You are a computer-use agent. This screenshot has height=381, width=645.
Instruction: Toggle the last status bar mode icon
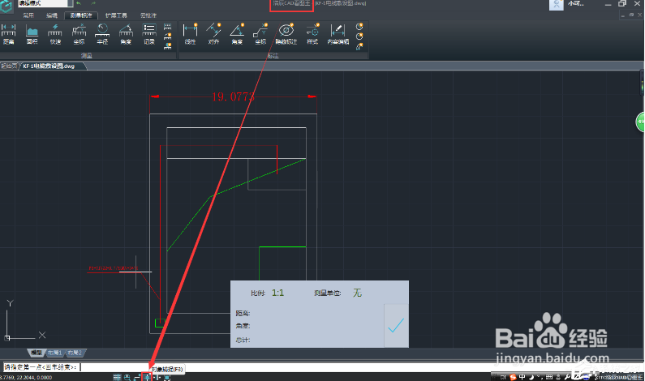pyautogui.click(x=167, y=377)
